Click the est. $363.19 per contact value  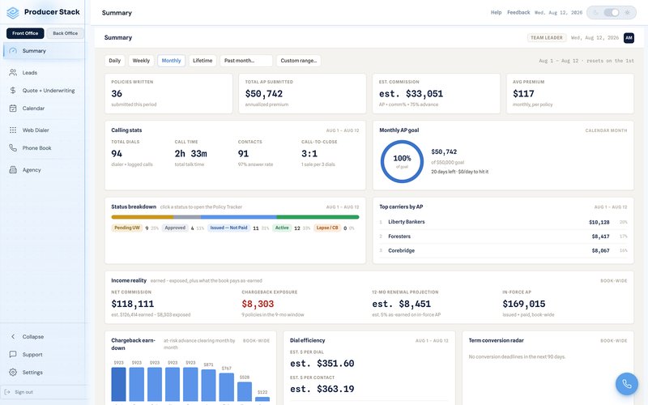coord(322,389)
